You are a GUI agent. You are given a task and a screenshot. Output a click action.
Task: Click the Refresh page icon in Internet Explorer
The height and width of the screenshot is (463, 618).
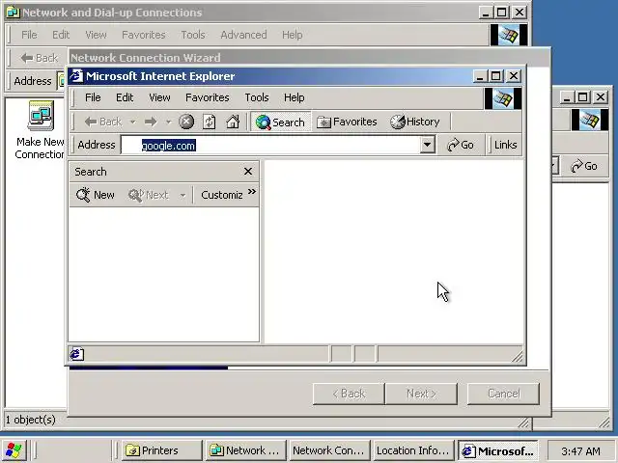pos(210,122)
